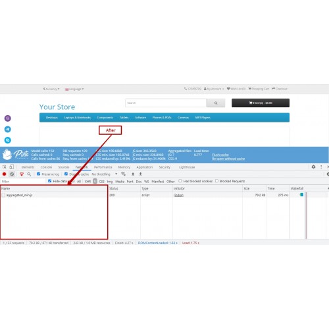Click the import HAR upload arrow icon

133,174
